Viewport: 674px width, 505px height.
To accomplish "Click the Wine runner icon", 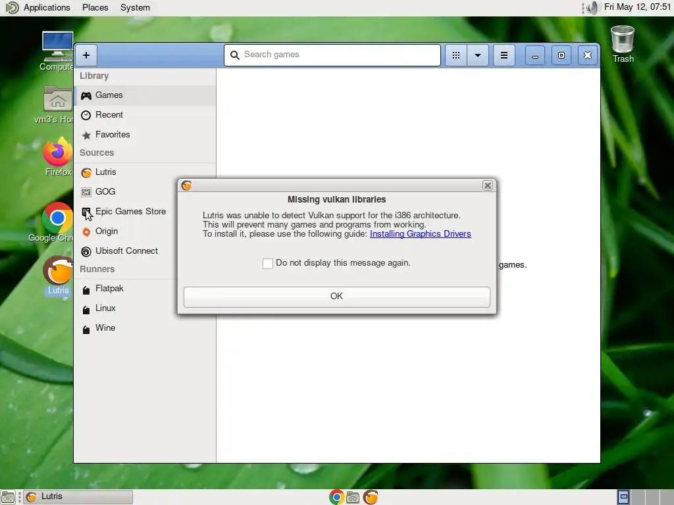I will (86, 330).
